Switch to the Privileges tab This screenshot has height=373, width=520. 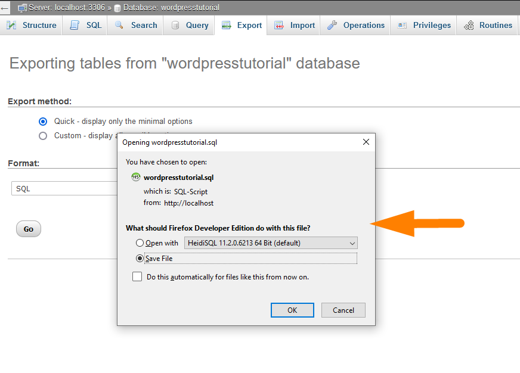pyautogui.click(x=424, y=25)
